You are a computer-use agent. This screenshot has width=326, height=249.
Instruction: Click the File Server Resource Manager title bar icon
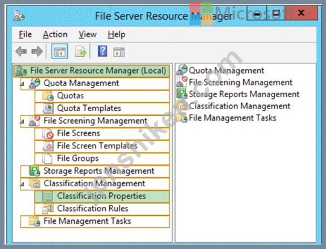pos(19,16)
